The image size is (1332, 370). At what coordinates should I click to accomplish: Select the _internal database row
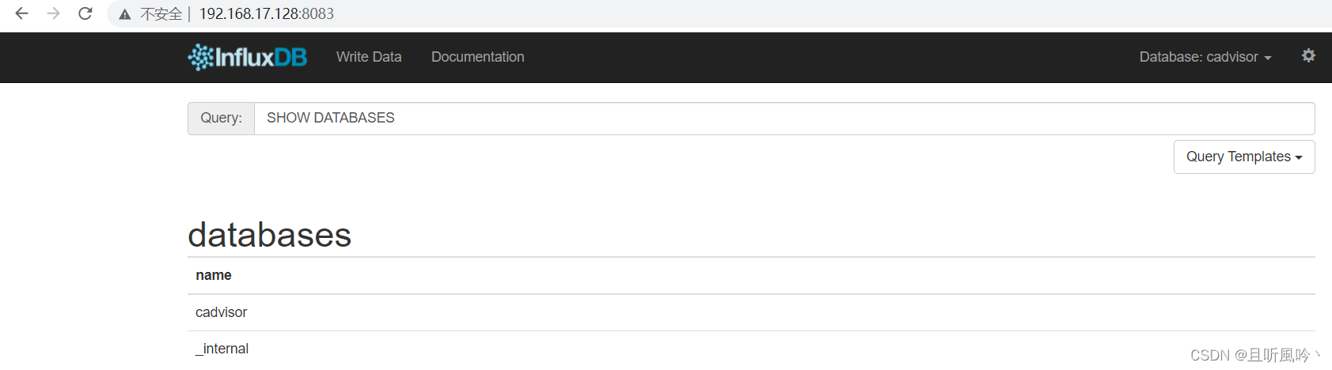tap(751, 349)
